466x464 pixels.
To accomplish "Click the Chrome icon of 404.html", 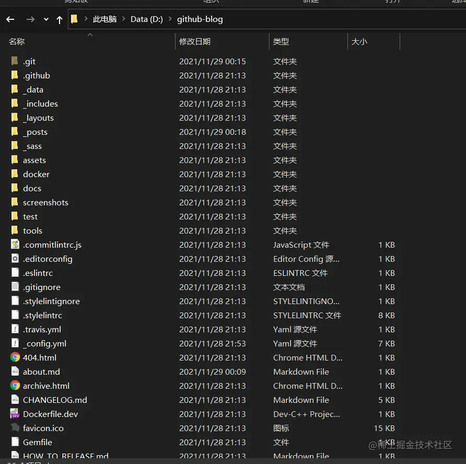I will tap(15, 357).
